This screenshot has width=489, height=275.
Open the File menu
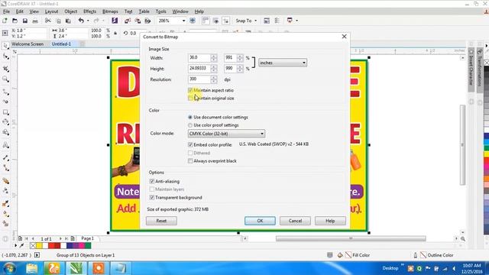point(6,11)
